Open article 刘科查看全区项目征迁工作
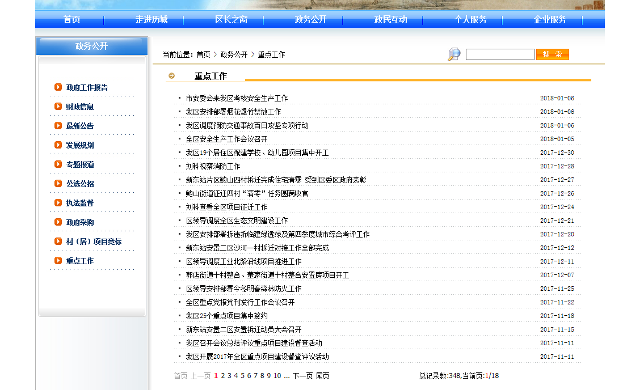Screen dimensions: 627x390 click(227, 207)
